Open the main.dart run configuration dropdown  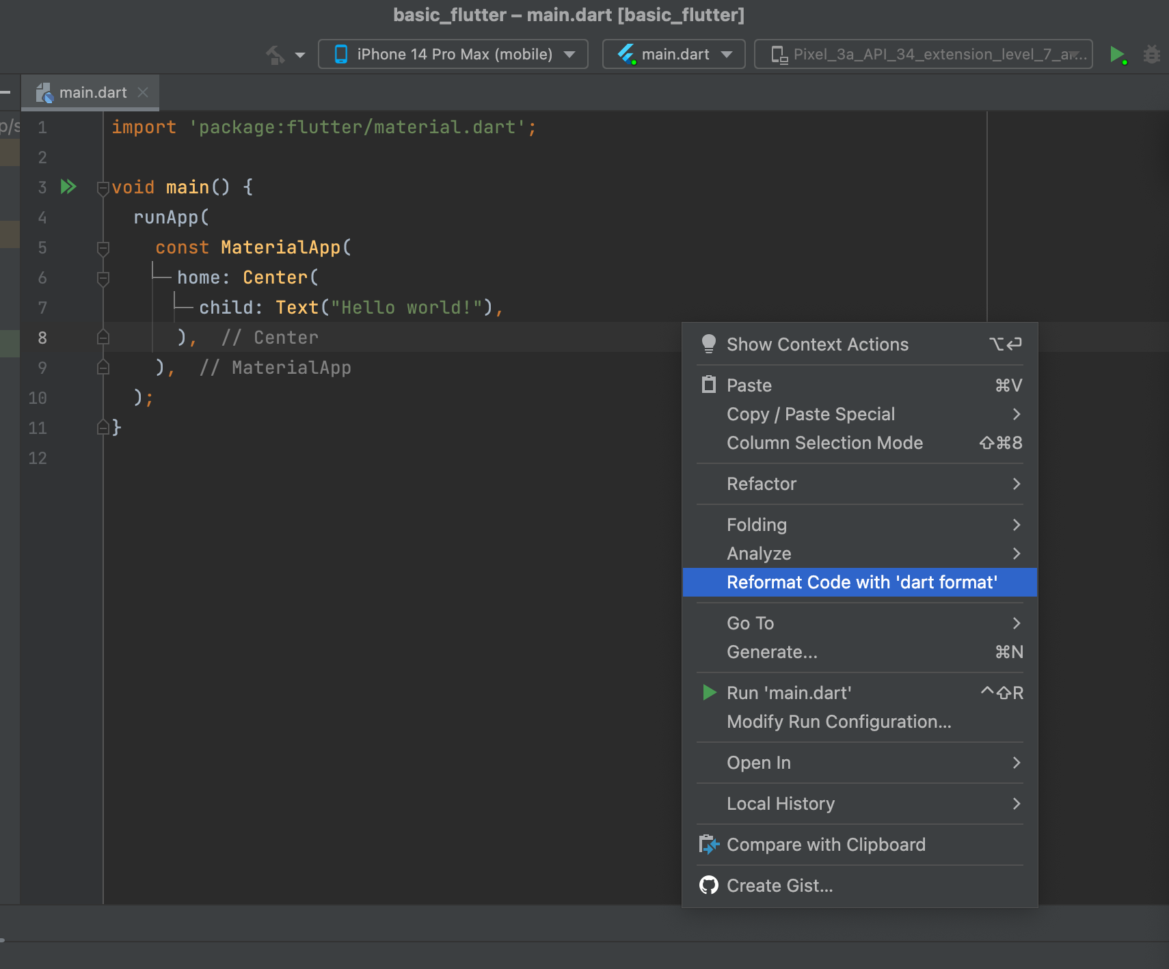point(673,54)
